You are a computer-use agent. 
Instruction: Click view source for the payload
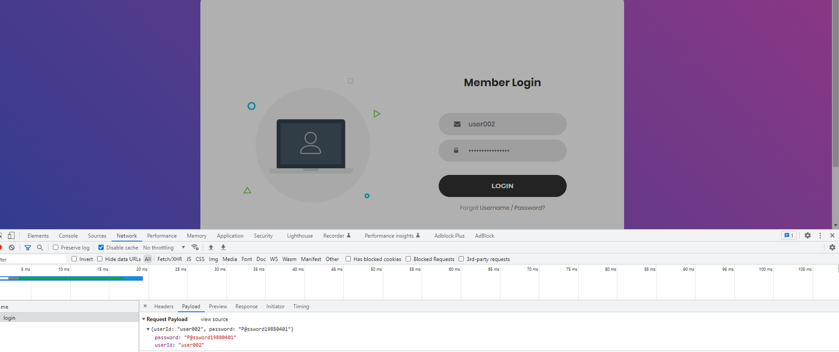[214, 319]
